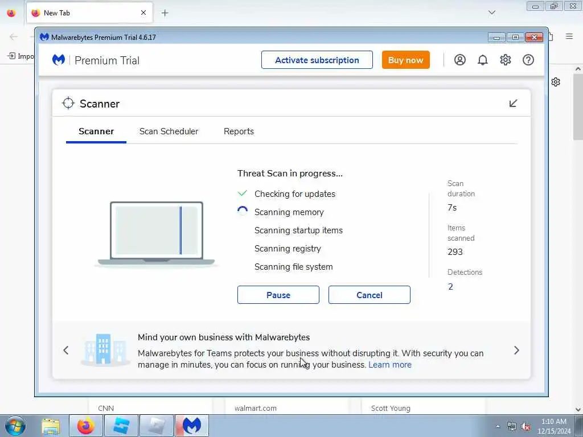
Task: Click Firefox page scrollbar up arrow
Action: click(578, 69)
